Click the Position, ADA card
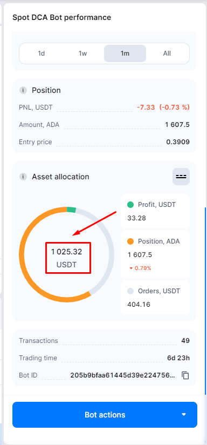Image resolution: width=207 pixels, height=445 pixels. [155, 254]
